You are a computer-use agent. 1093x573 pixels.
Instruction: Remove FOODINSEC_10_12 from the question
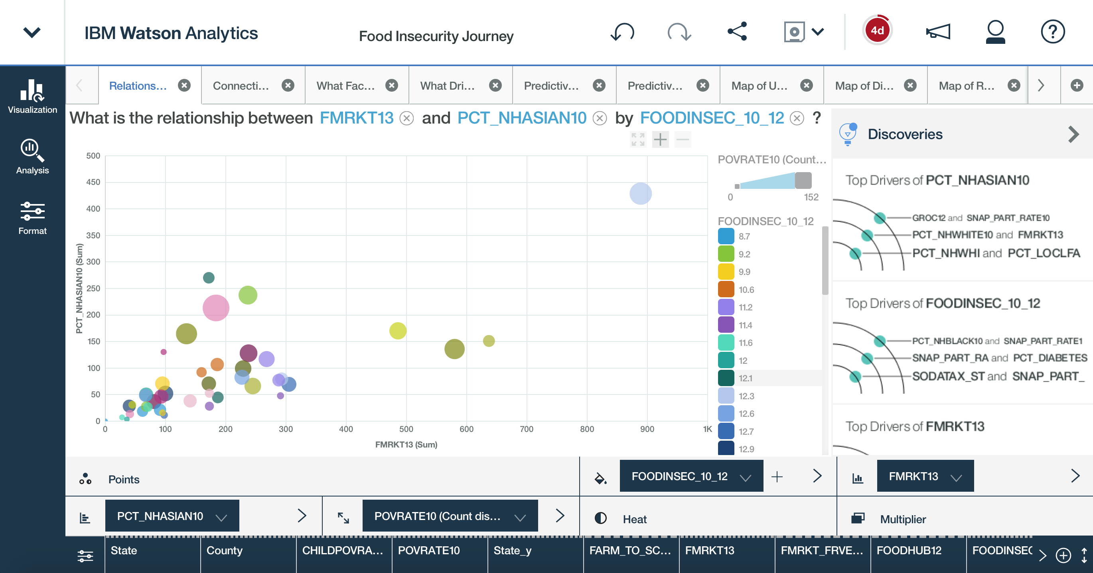(x=797, y=118)
